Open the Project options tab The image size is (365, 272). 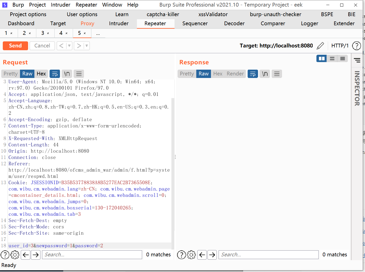pos(28,14)
